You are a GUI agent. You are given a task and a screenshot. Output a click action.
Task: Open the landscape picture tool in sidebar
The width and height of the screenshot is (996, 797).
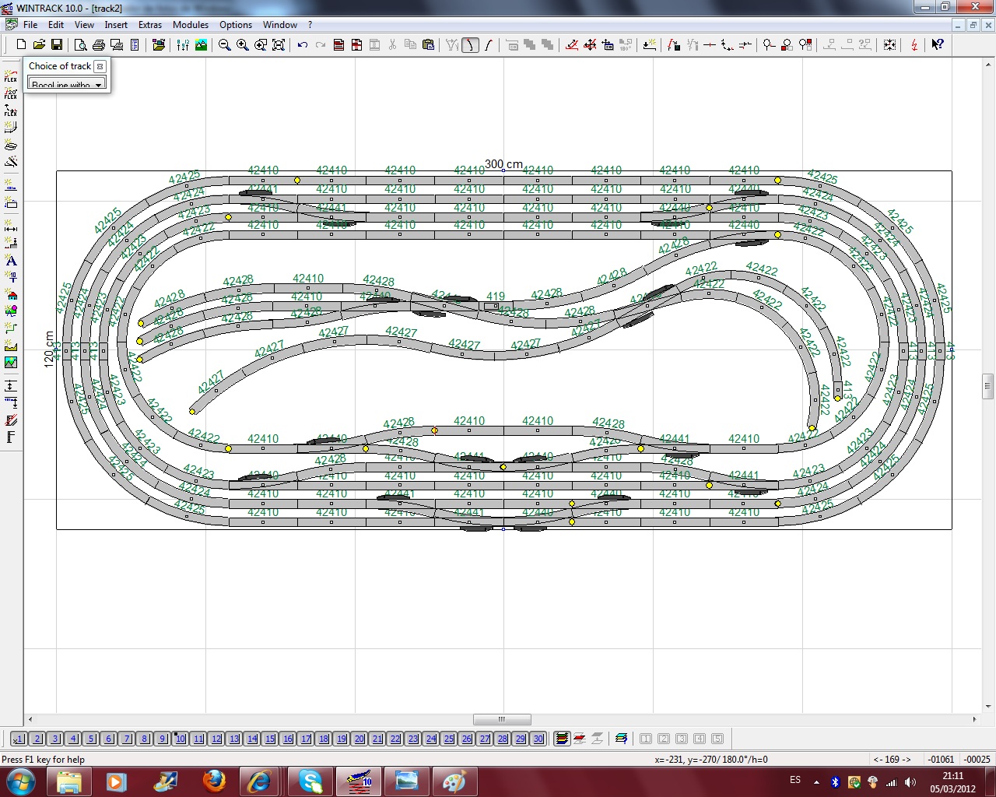(11, 363)
